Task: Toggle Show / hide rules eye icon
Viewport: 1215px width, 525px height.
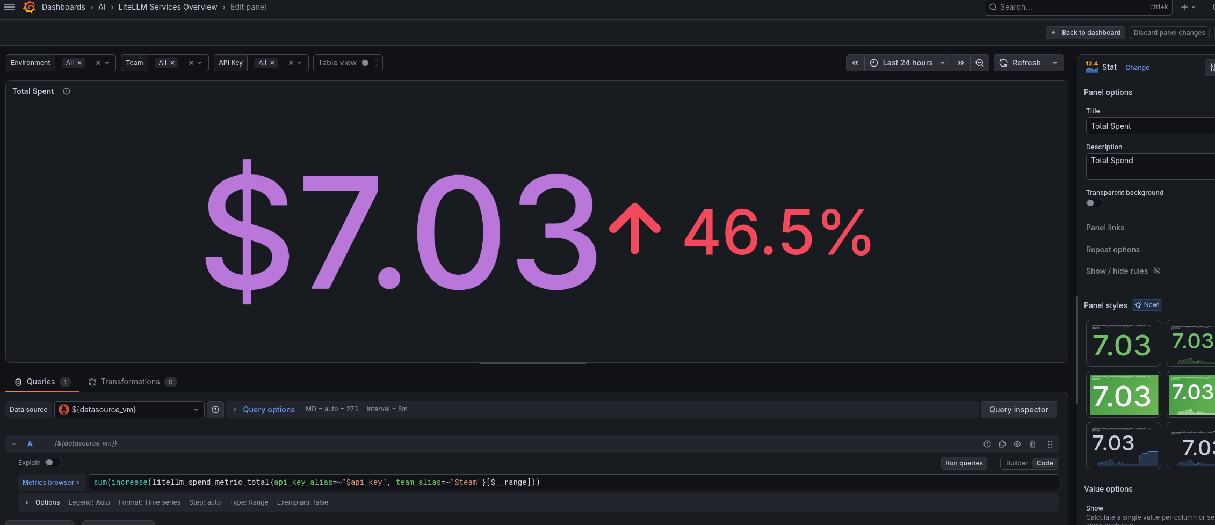Action: click(x=1157, y=271)
